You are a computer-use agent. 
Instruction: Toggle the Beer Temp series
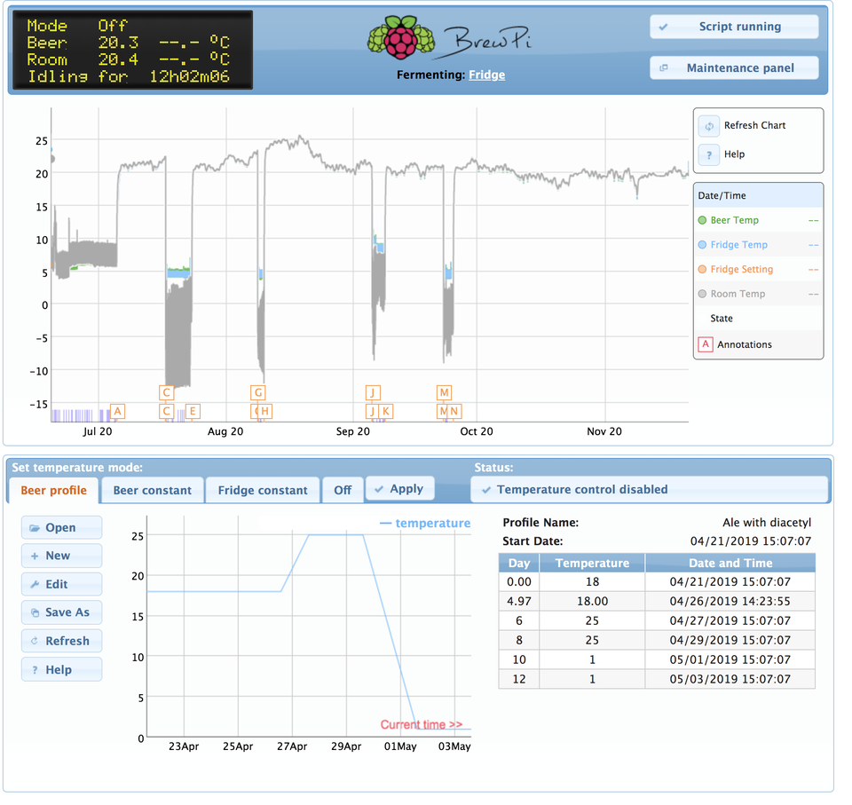[x=759, y=221]
